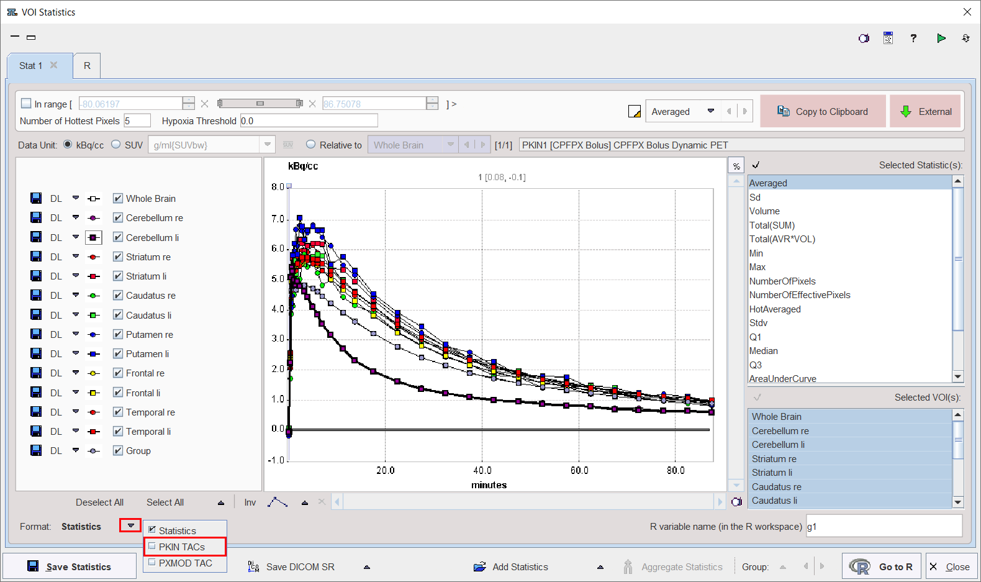Click the save disk icon for Striatum li
Image resolution: width=981 pixels, height=582 pixels.
[36, 276]
